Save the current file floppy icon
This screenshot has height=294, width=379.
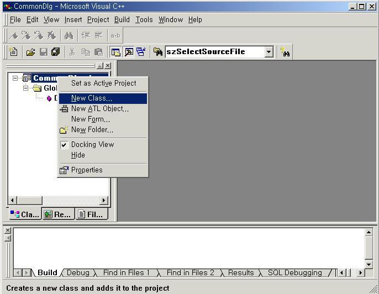(44, 52)
